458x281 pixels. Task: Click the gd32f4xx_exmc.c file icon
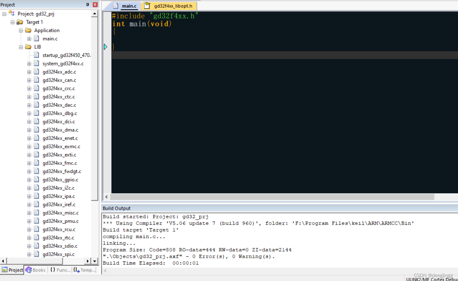tap(36, 146)
